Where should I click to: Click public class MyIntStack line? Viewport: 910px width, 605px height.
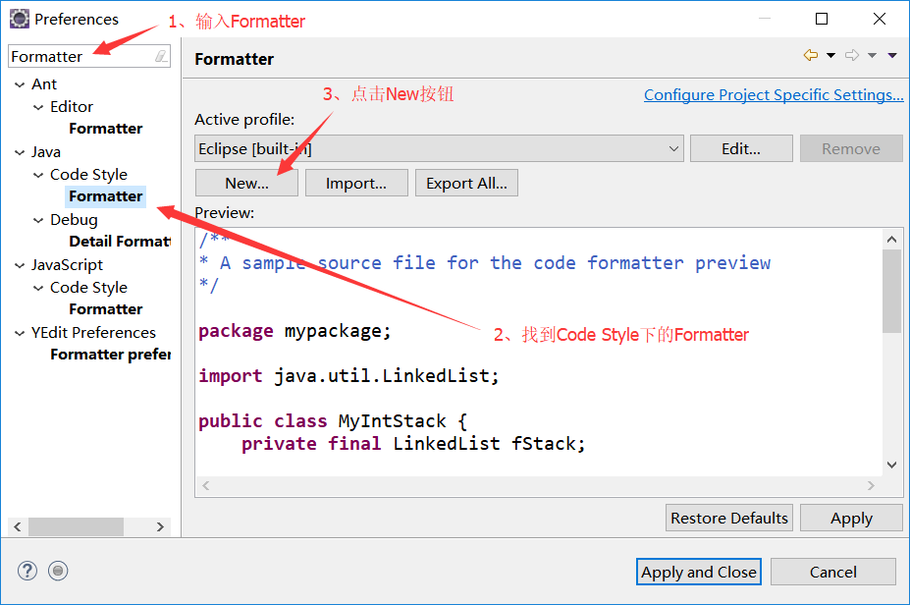point(333,421)
